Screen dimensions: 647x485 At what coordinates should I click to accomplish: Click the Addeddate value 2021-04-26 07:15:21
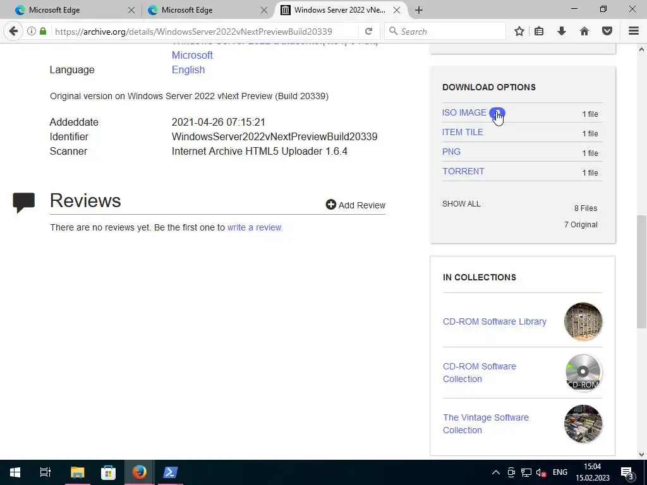coord(218,122)
